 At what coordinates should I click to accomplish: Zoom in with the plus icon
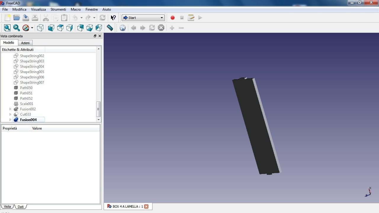(x=172, y=28)
